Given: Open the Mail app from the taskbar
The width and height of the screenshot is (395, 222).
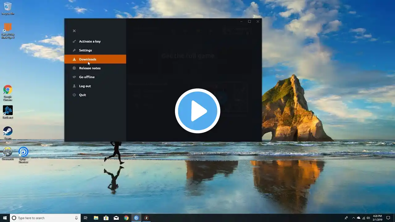Looking at the screenshot, I should [116, 218].
